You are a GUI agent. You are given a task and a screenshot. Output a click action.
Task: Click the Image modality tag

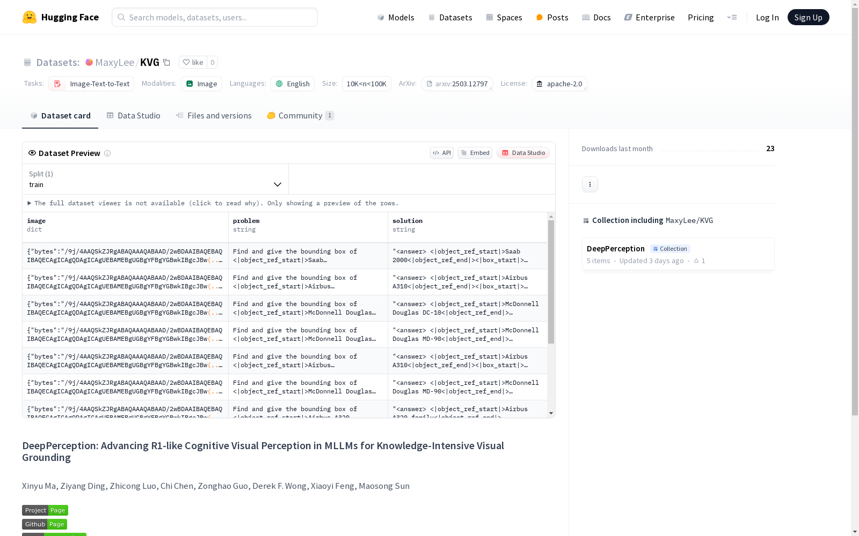click(201, 84)
